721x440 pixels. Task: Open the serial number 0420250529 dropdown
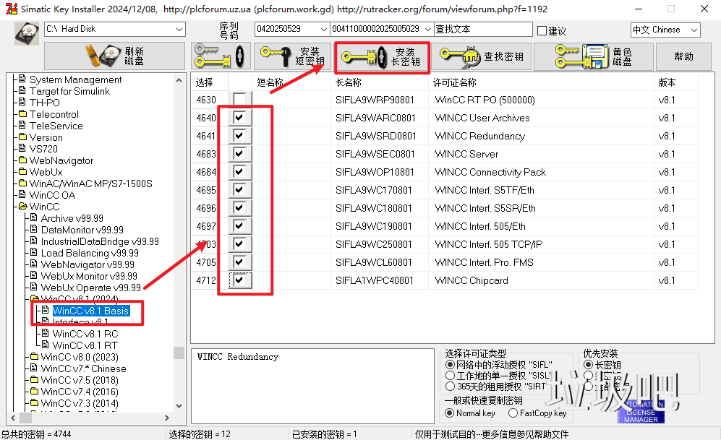click(323, 30)
